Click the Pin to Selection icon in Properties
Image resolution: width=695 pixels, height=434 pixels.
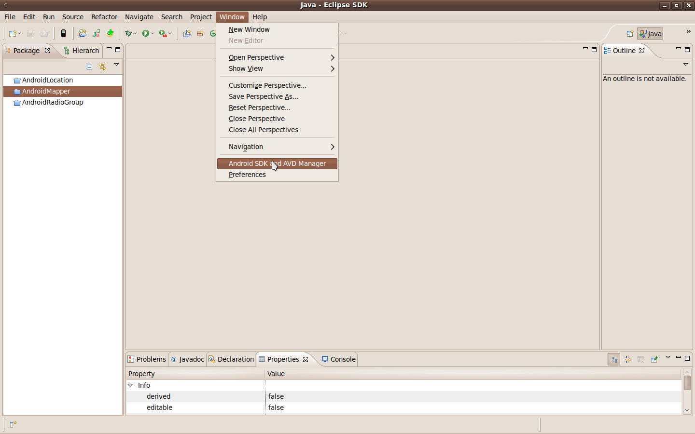pos(654,359)
